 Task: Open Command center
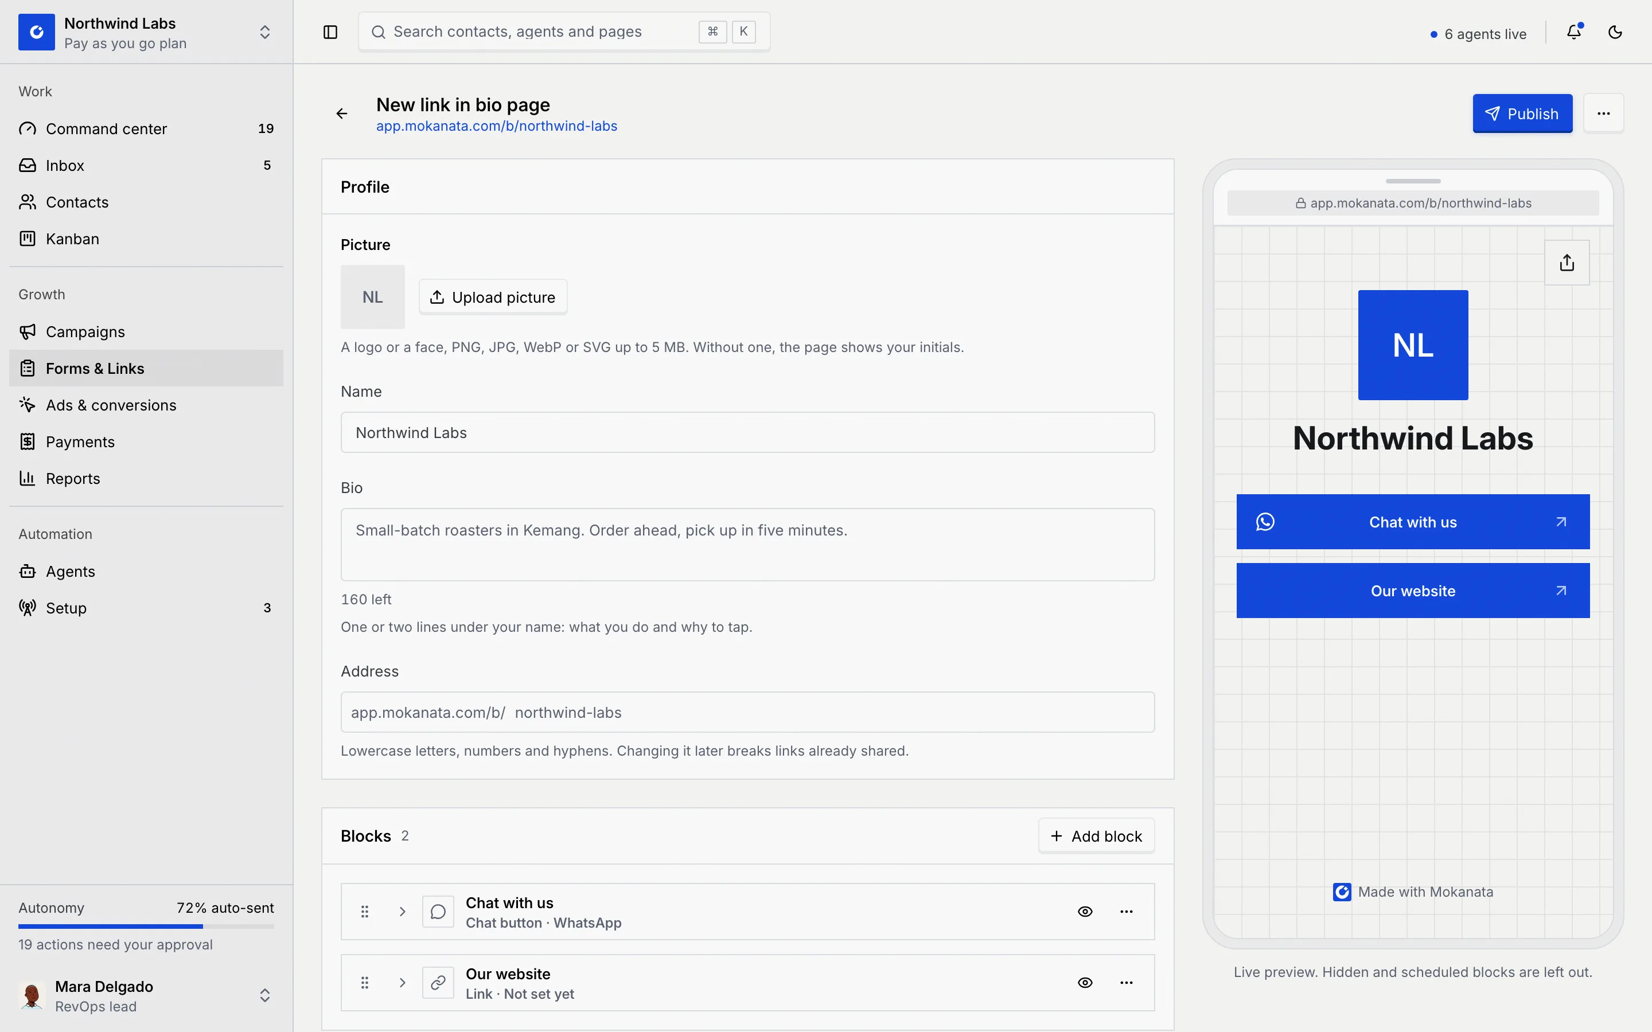click(x=146, y=128)
